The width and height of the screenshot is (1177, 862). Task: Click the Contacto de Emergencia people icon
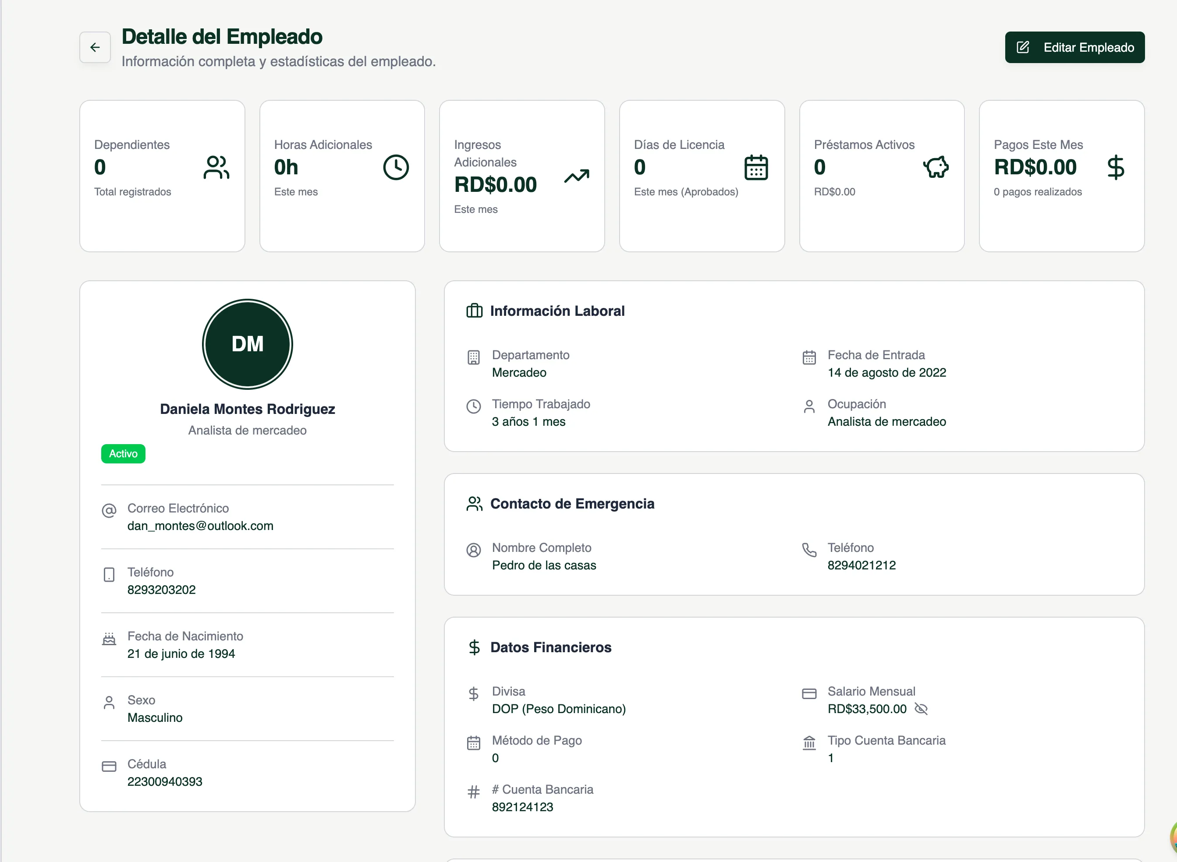coord(474,504)
